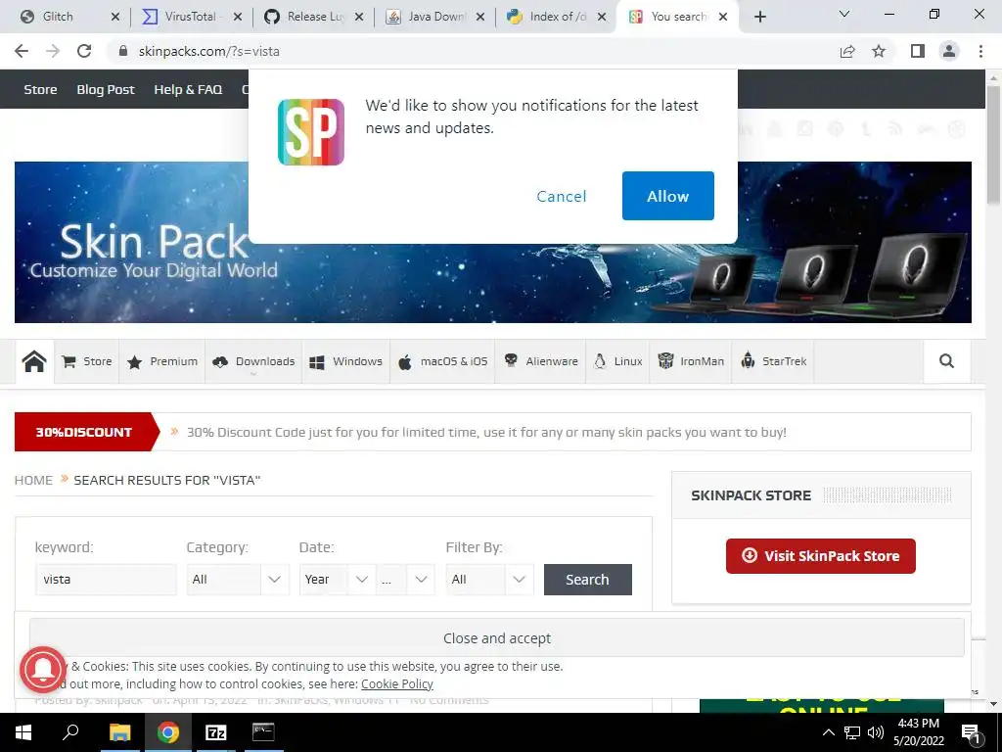Click the share page icon in address bar
Screen dimensions: 1002x752
coord(847,51)
